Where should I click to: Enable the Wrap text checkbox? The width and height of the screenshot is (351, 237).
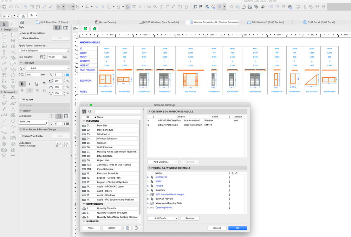tap(20, 100)
